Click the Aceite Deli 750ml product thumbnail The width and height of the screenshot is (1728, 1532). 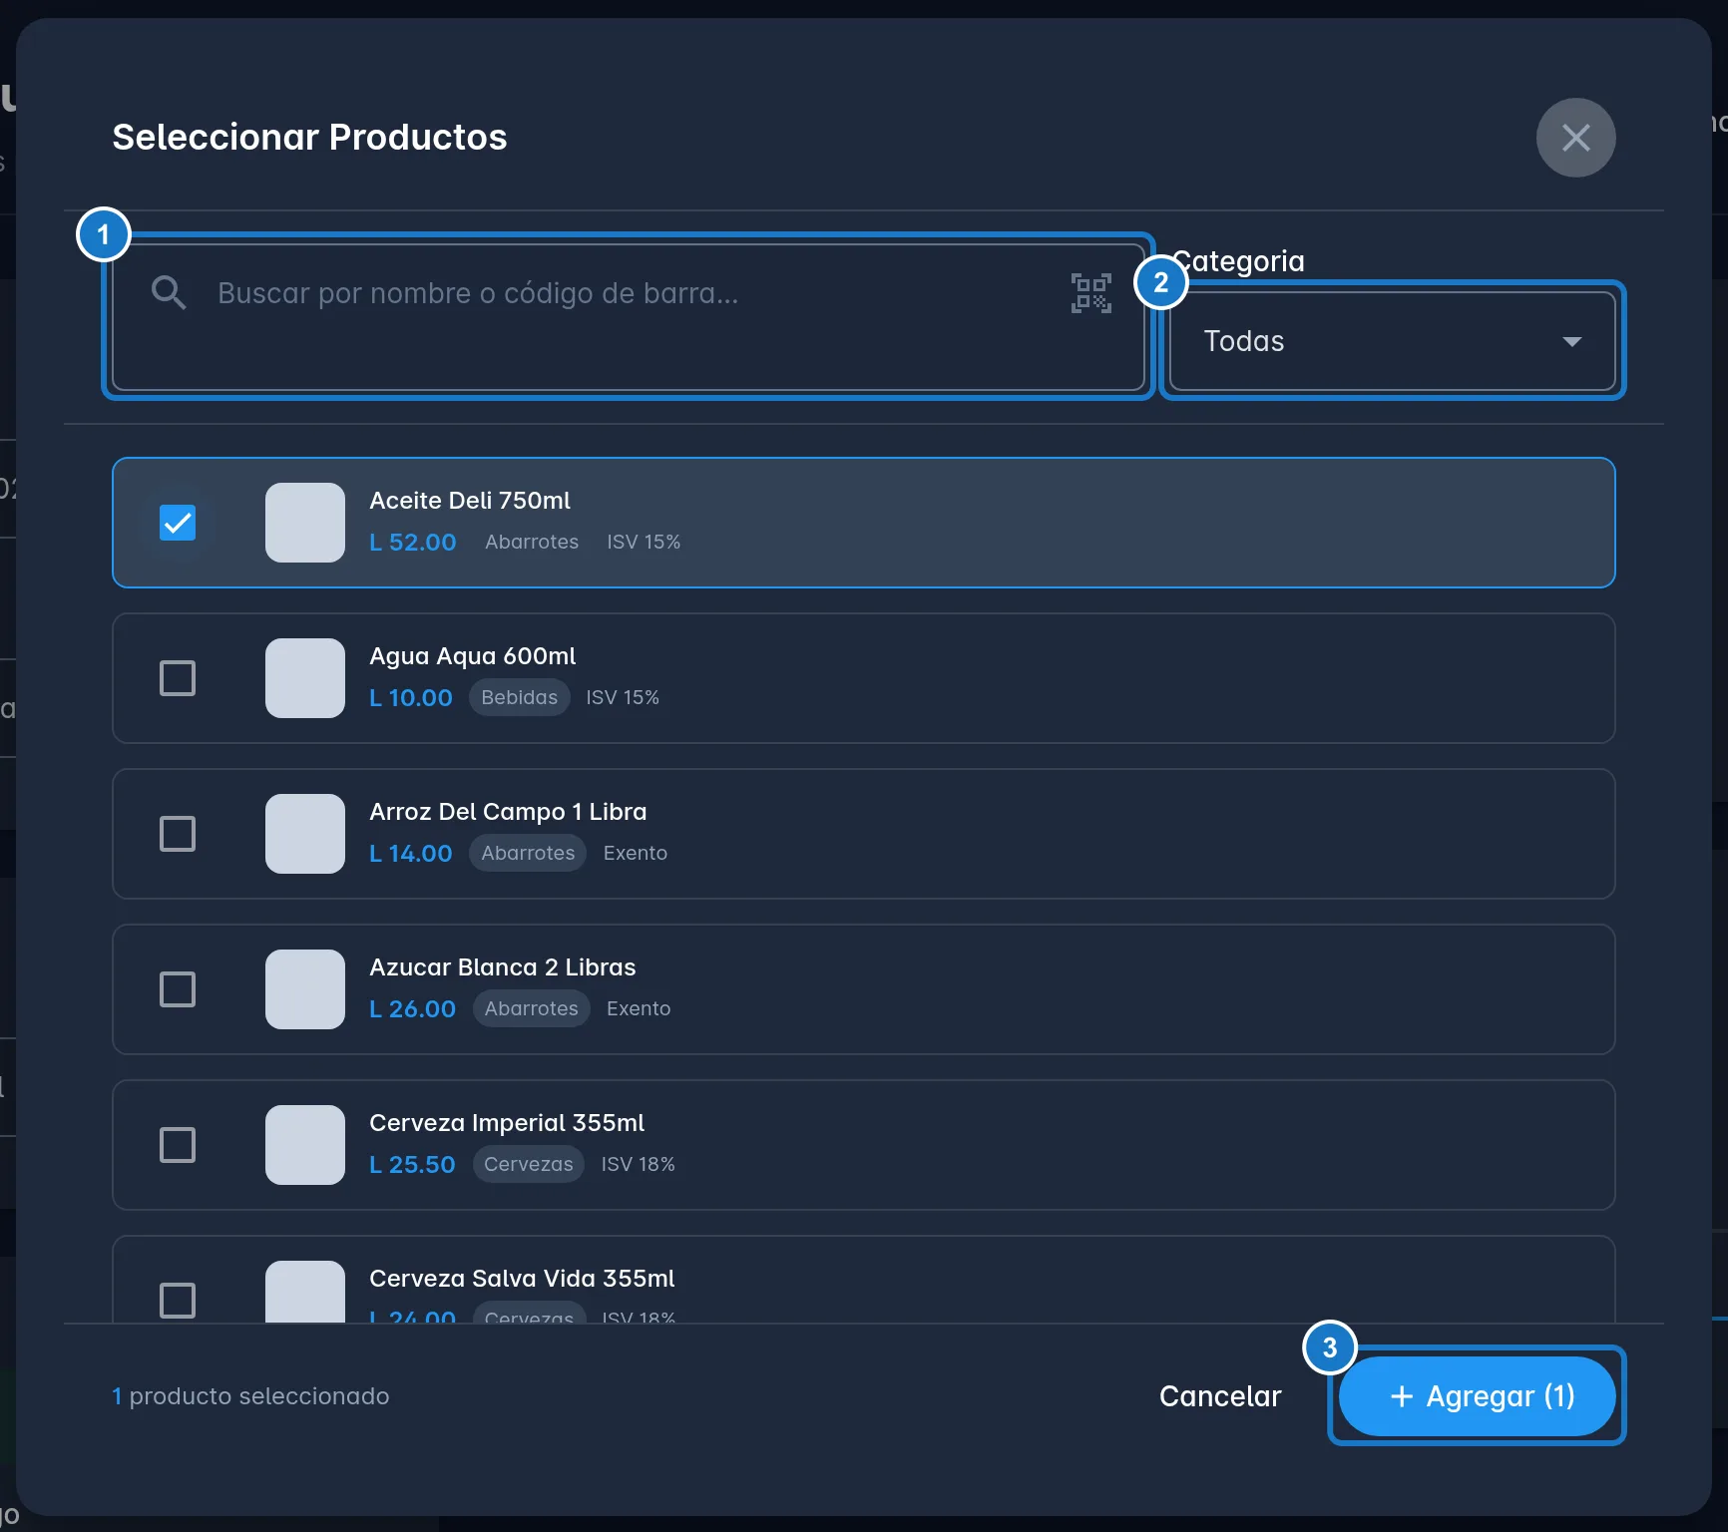click(x=305, y=523)
